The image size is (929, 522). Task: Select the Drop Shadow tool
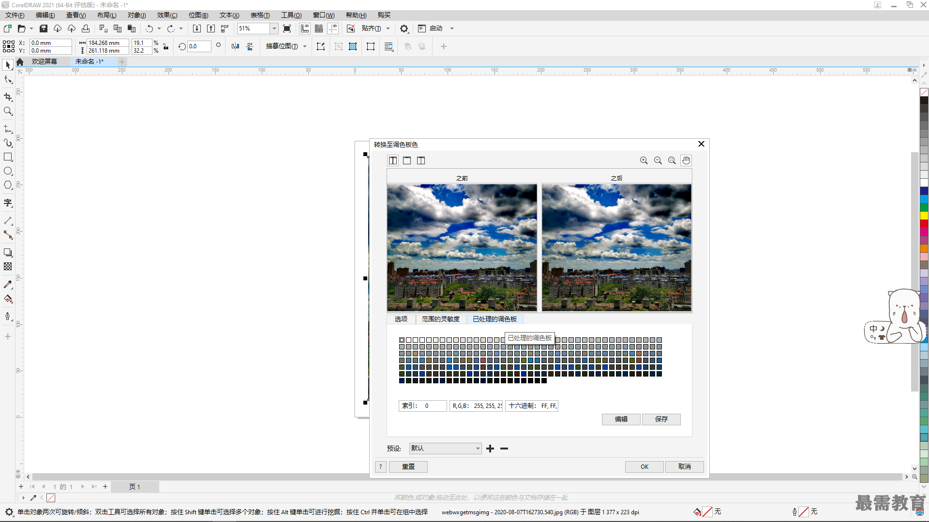click(x=8, y=252)
